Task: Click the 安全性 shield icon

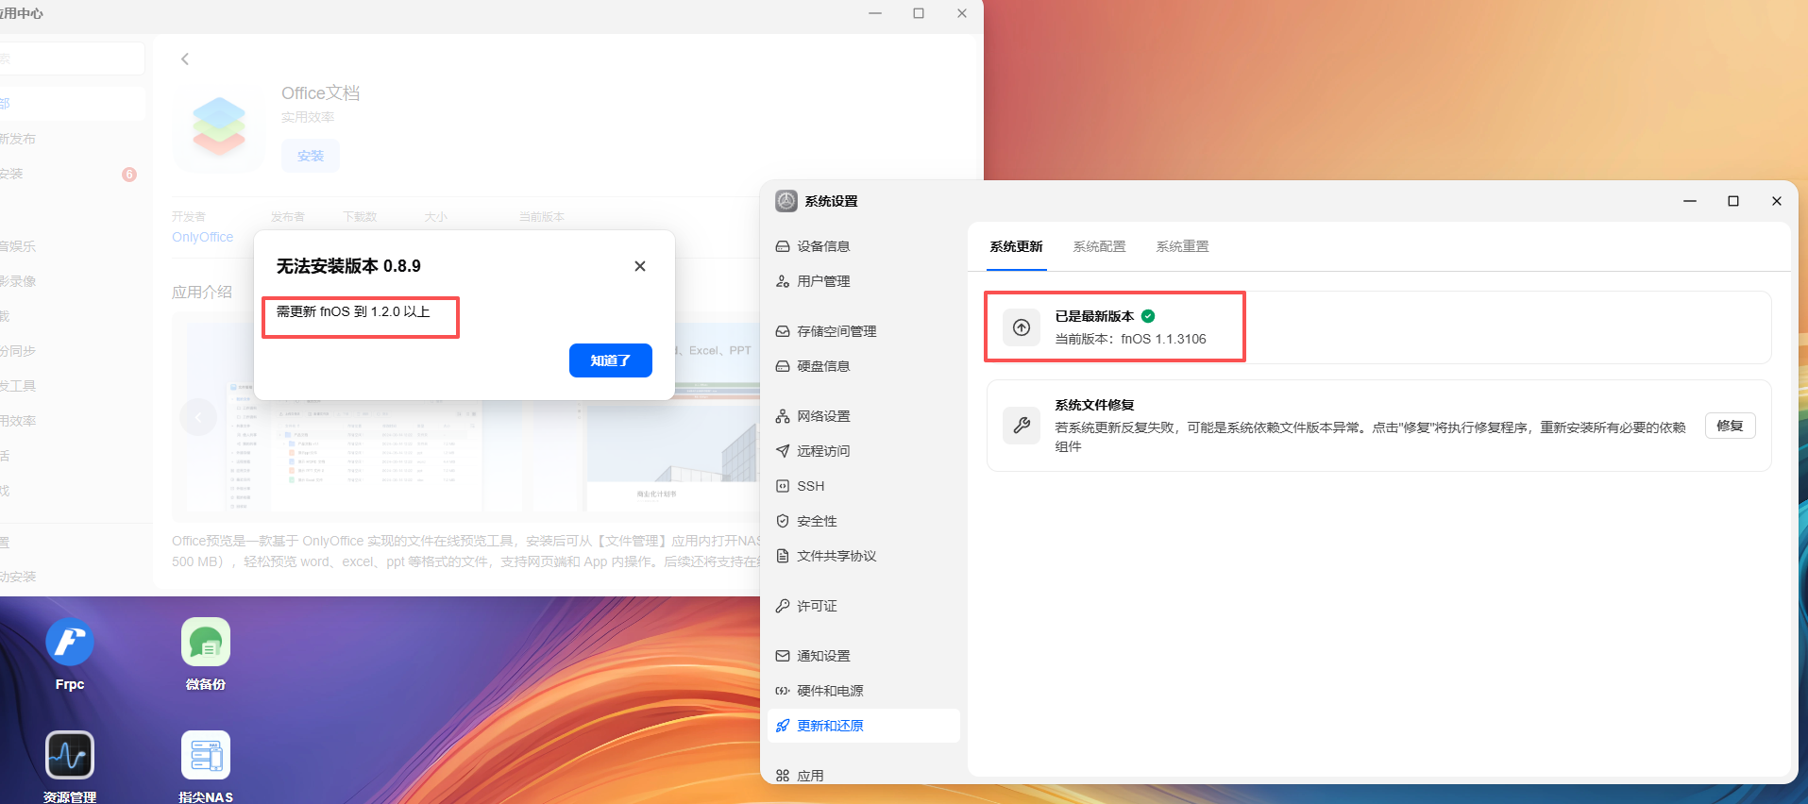Action: click(x=783, y=521)
